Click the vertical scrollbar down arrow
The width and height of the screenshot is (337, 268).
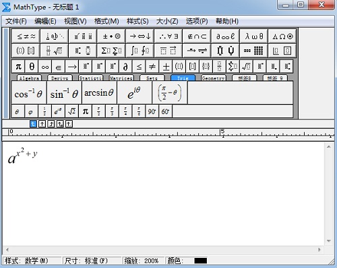point(328,241)
